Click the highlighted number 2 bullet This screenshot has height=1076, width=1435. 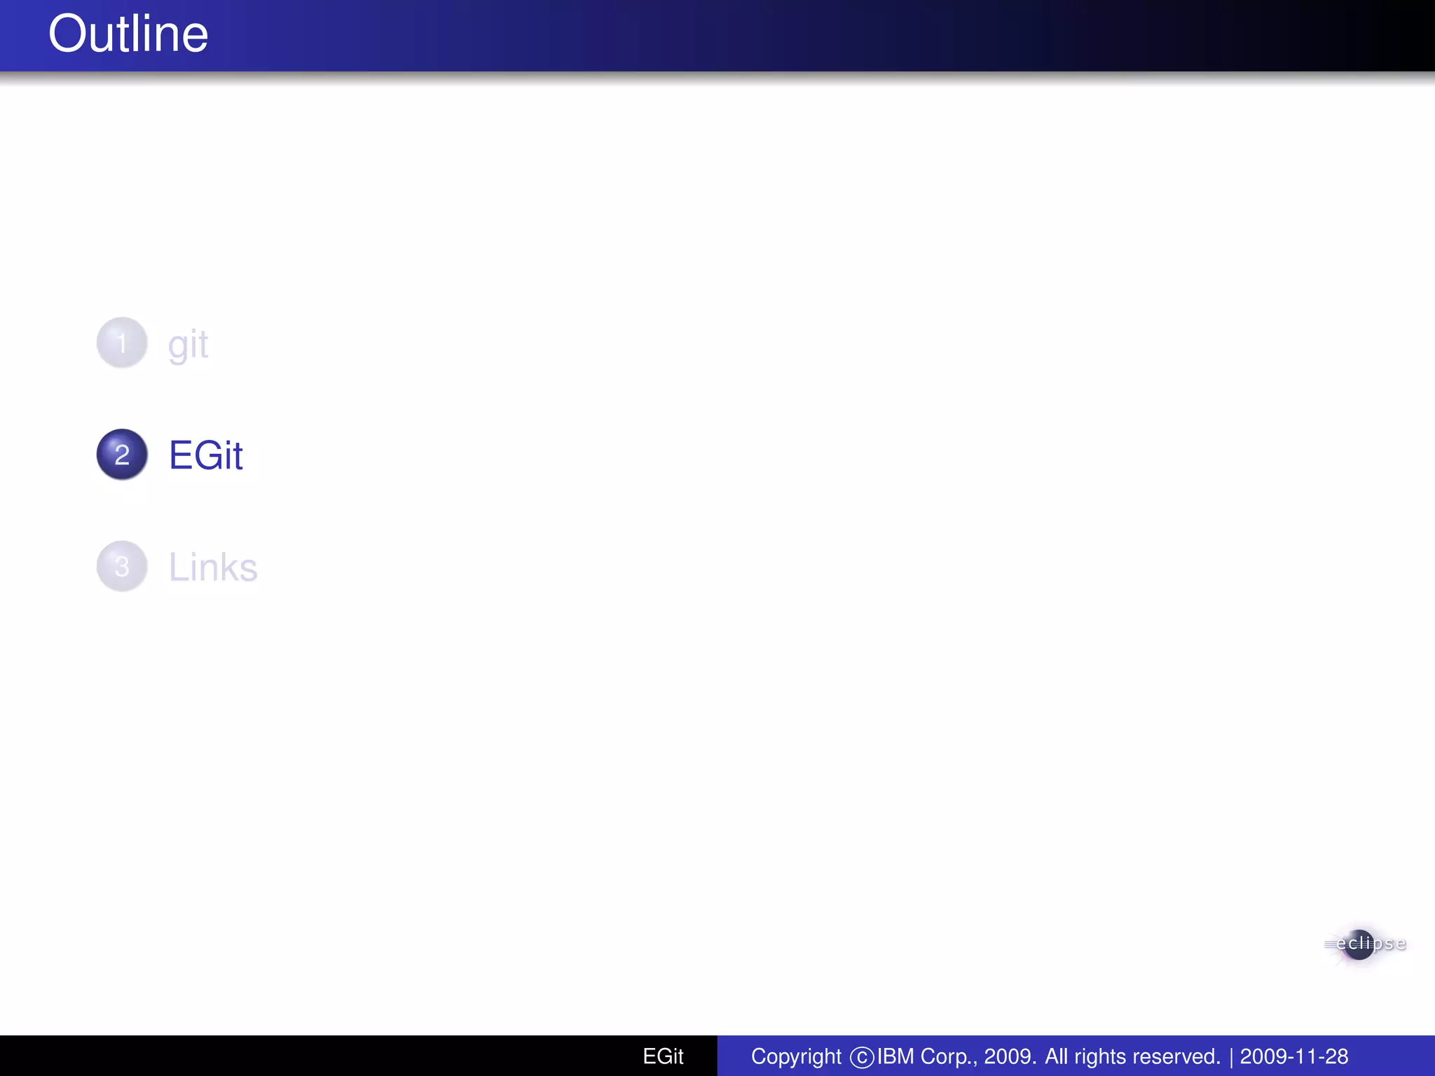pyautogui.click(x=122, y=455)
